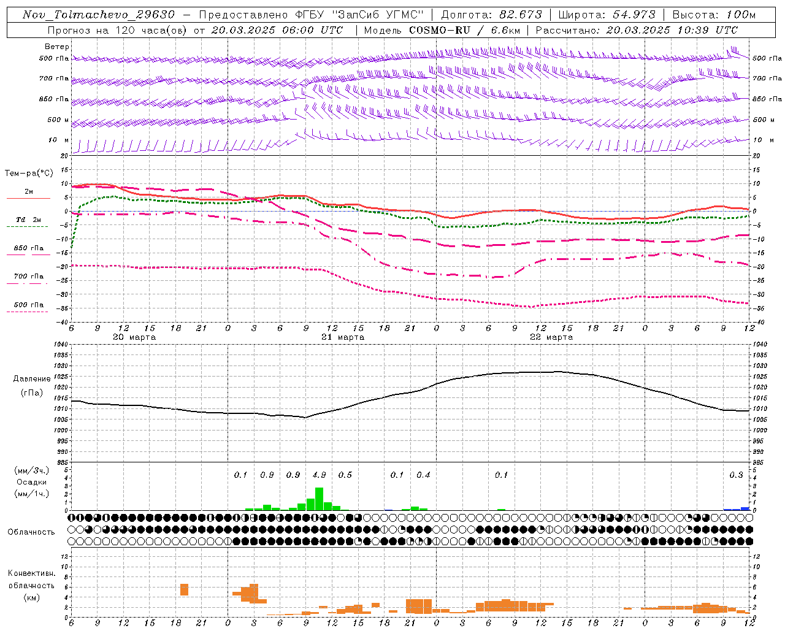Click the (мм/1ч.) precipitation unit label
Image resolution: width=785 pixels, height=628 pixels.
[x=32, y=494]
